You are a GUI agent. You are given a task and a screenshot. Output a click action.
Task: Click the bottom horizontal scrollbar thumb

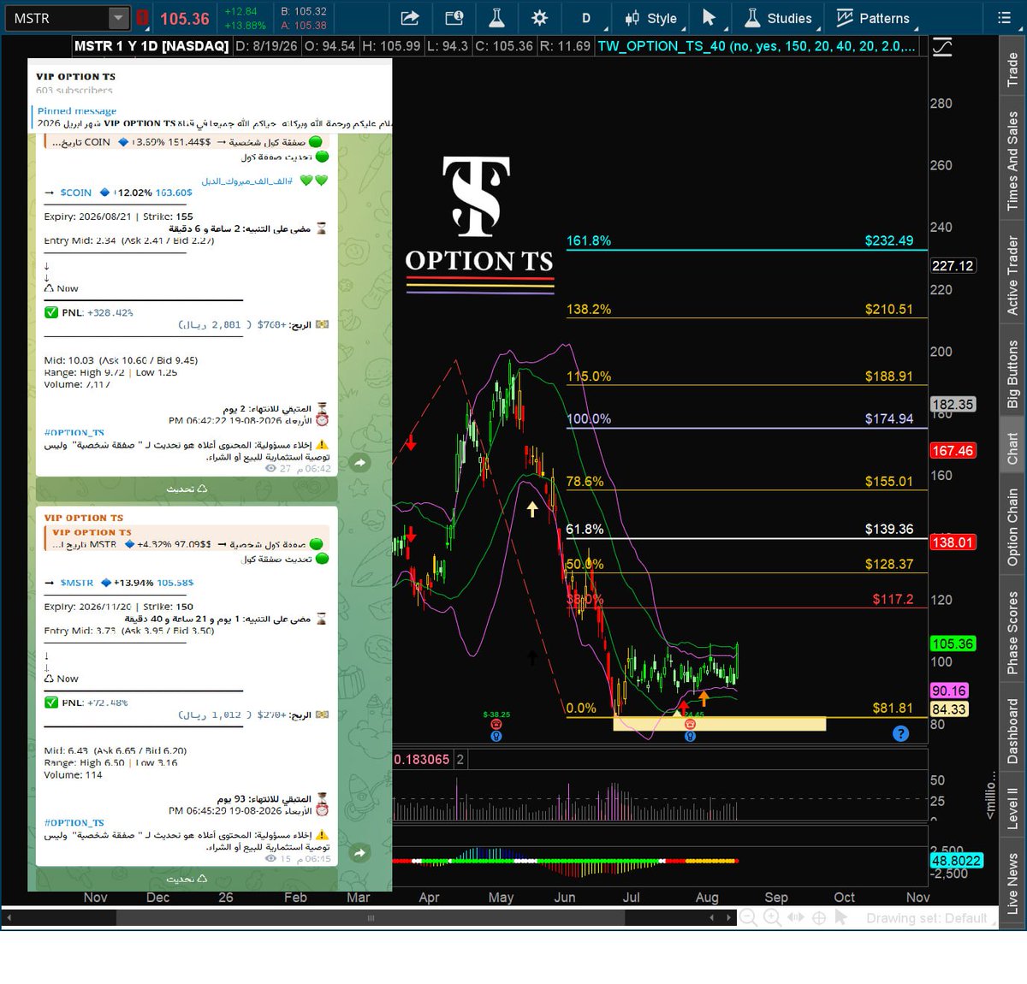tap(371, 918)
